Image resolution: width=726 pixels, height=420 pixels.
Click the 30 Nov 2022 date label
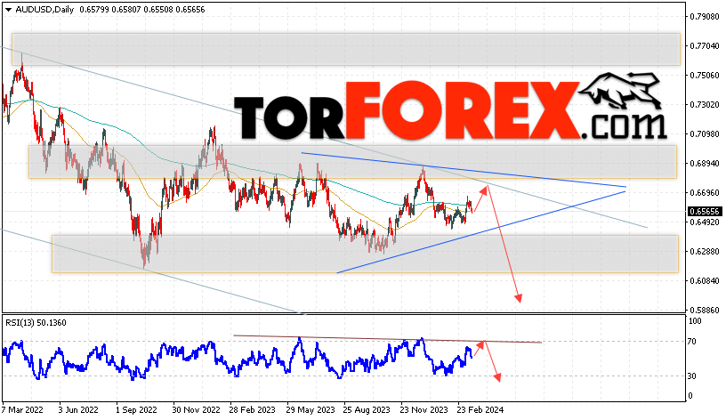(196, 410)
